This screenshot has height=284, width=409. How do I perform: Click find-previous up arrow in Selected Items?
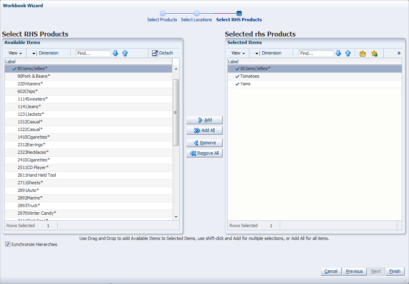coord(348,53)
